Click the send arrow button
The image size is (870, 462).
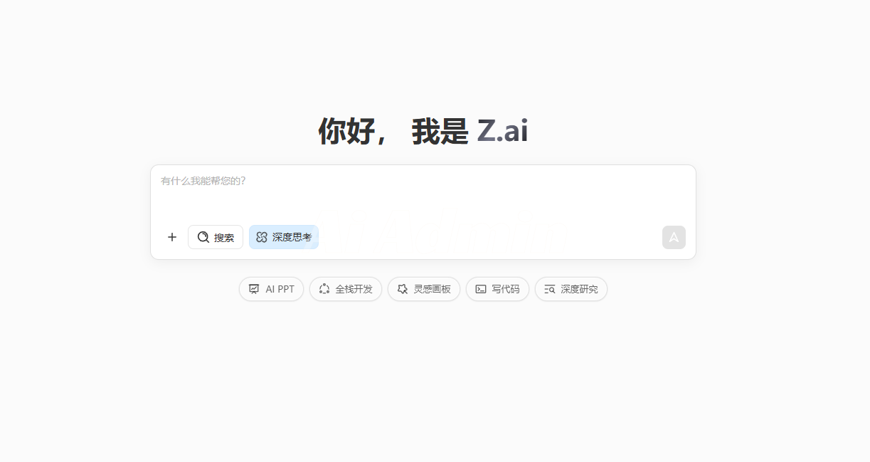(x=674, y=237)
